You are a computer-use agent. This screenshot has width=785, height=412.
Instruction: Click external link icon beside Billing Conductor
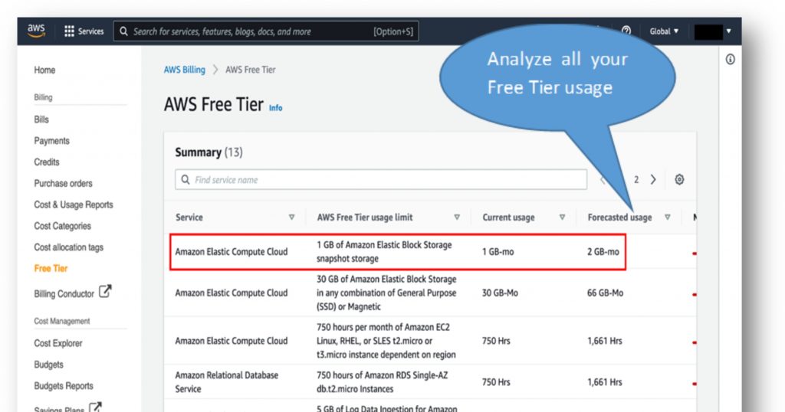[105, 291]
